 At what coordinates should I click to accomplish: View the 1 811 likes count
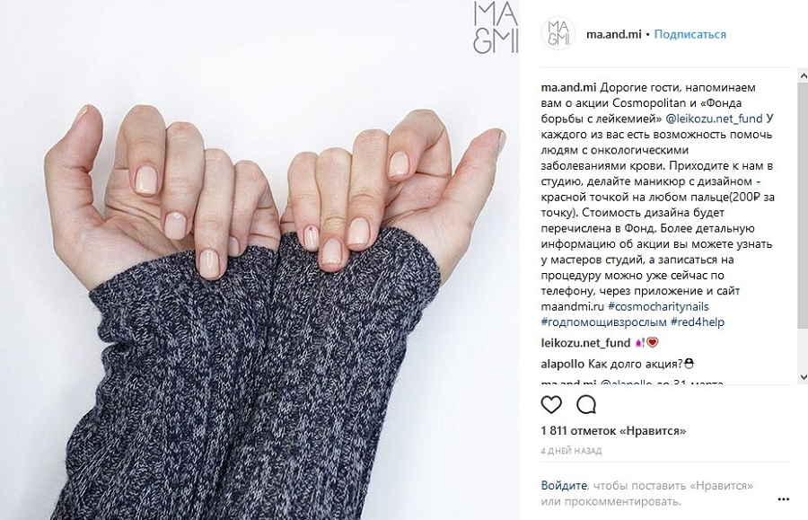click(x=613, y=430)
